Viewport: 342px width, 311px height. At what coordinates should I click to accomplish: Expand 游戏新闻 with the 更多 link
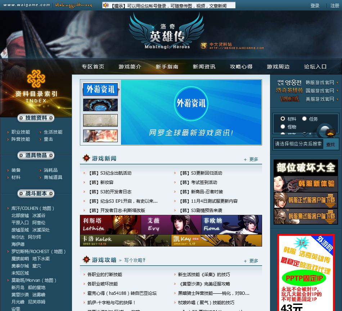[x=251, y=159]
